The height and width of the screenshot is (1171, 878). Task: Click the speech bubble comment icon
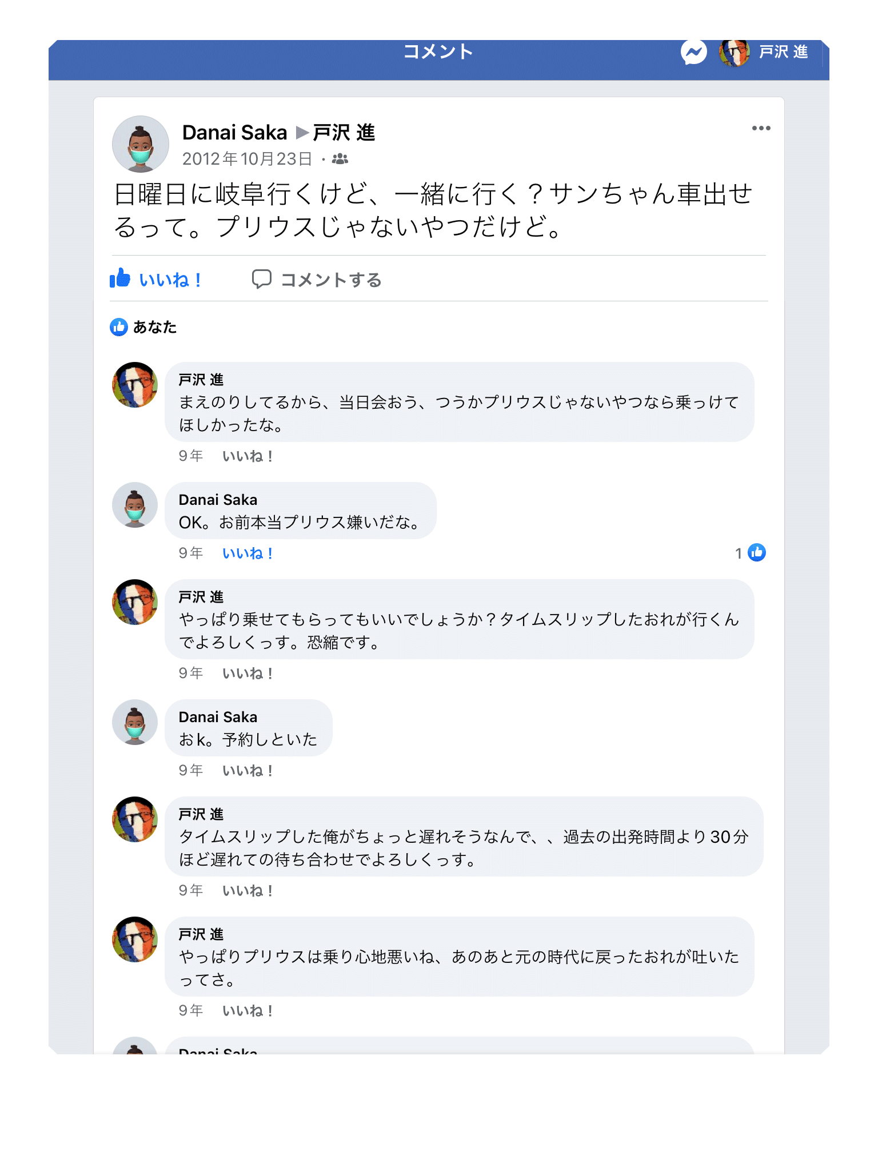pos(261,279)
